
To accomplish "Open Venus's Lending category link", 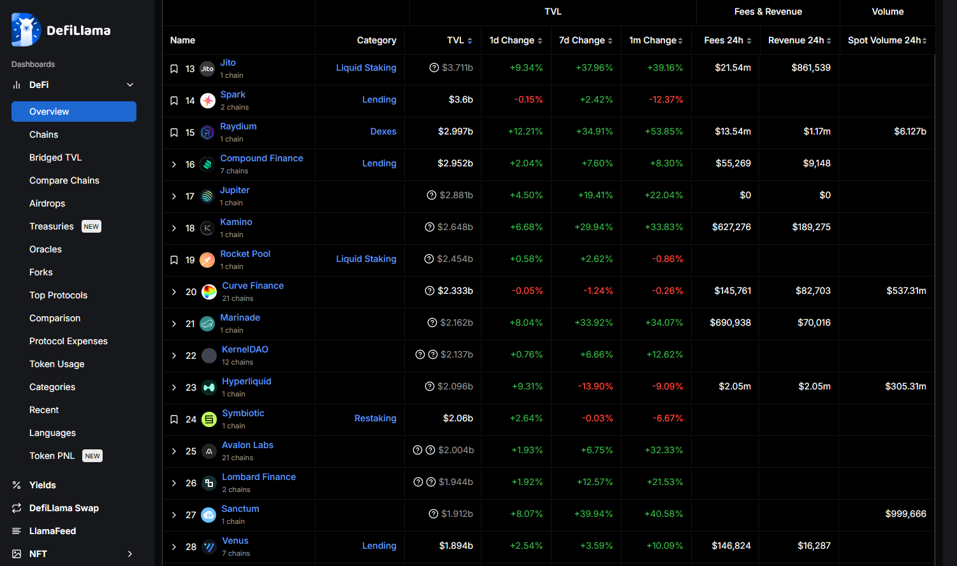I will 379,546.
